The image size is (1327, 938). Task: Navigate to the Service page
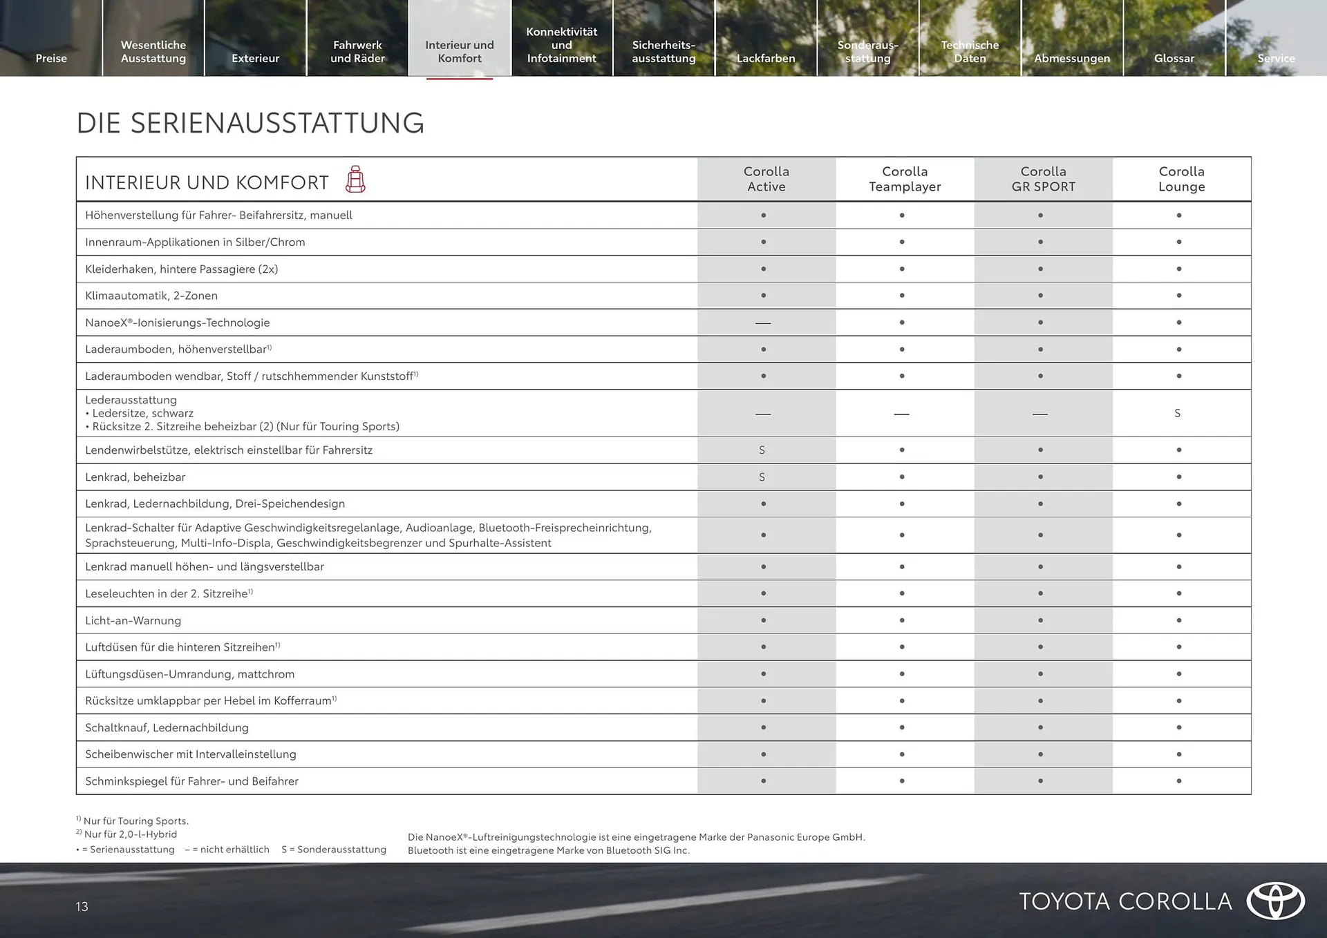click(1276, 58)
